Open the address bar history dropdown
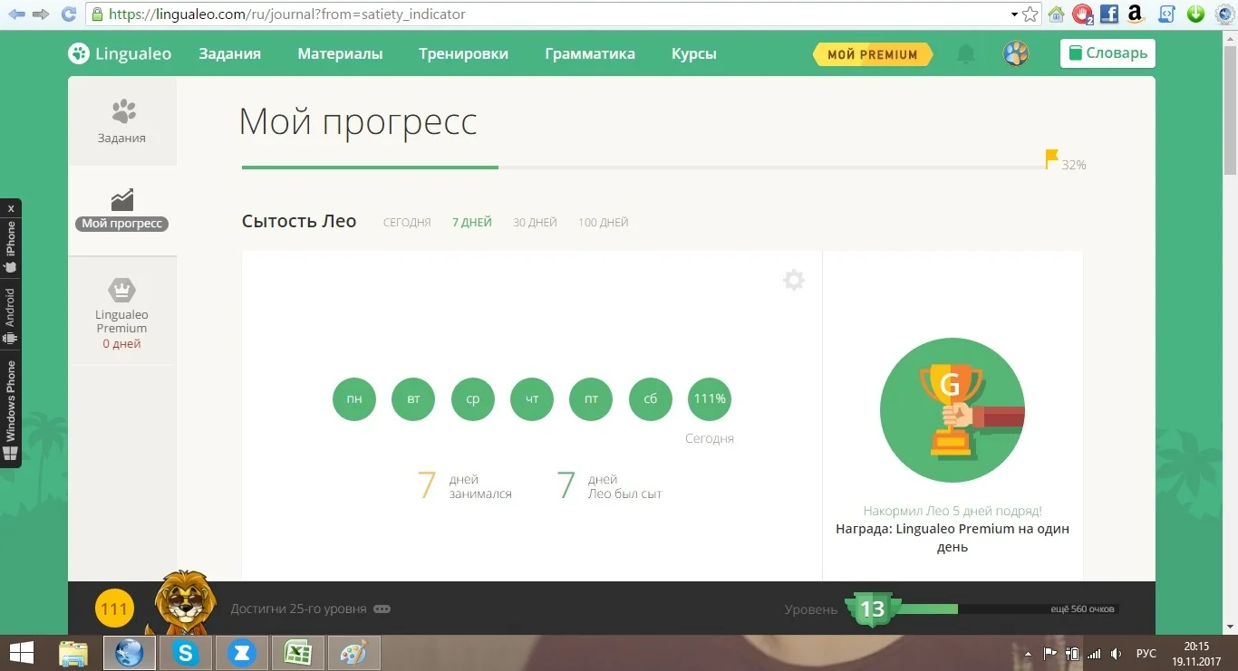The width and height of the screenshot is (1238, 671). coord(1014,14)
